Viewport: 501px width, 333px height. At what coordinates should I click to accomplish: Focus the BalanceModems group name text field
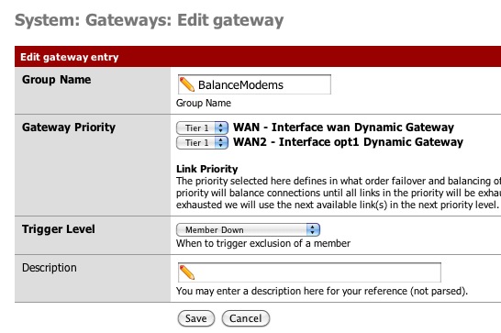(254, 84)
